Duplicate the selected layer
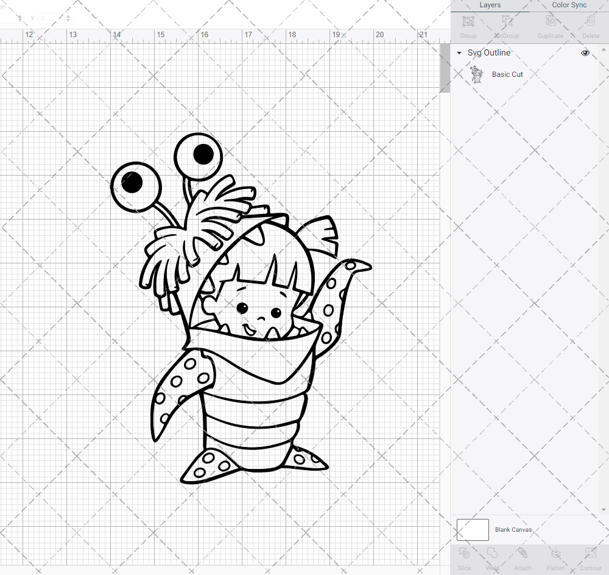Image resolution: width=609 pixels, height=575 pixels. (x=551, y=26)
